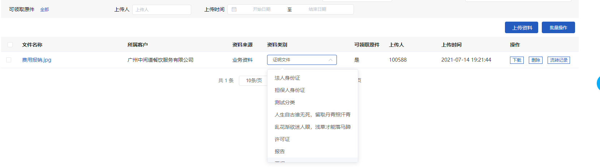Open the 费用报销.jpg file link

click(37, 60)
